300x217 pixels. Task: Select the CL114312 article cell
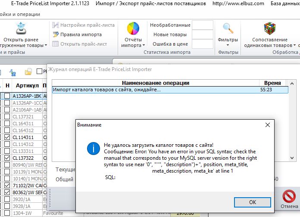point(27,144)
